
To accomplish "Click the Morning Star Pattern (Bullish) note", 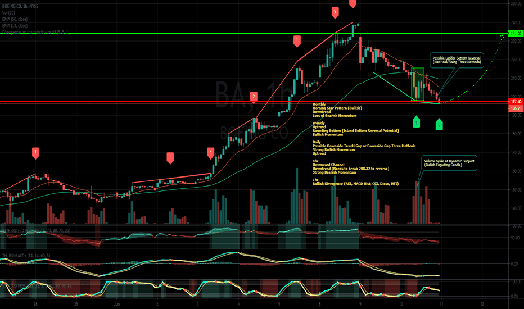I will click(337, 108).
